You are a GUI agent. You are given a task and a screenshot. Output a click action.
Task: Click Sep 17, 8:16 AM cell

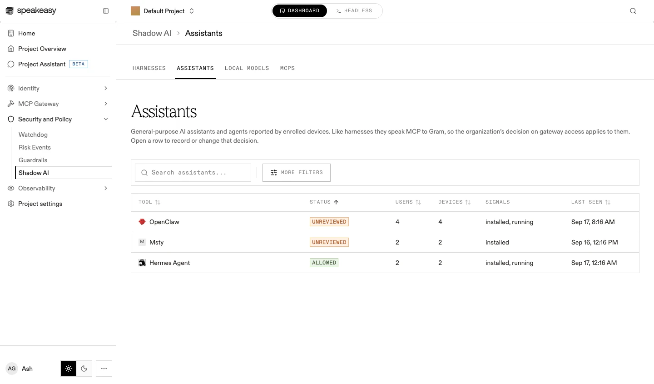point(593,222)
